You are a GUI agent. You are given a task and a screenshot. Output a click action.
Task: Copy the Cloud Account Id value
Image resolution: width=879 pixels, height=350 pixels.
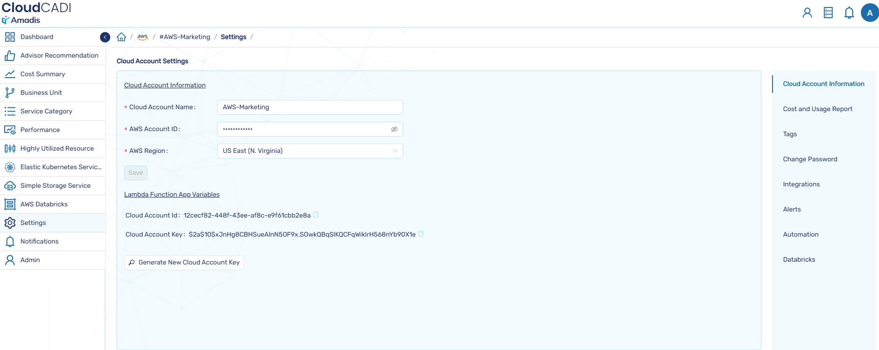tap(316, 215)
